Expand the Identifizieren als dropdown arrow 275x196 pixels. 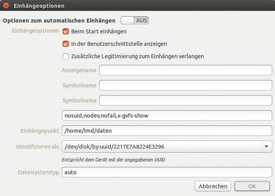tap(266, 146)
